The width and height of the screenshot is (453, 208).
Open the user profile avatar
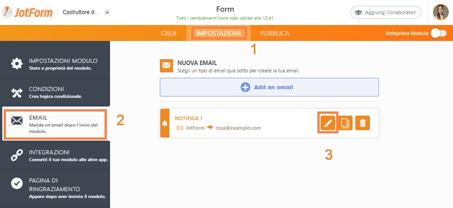click(441, 12)
